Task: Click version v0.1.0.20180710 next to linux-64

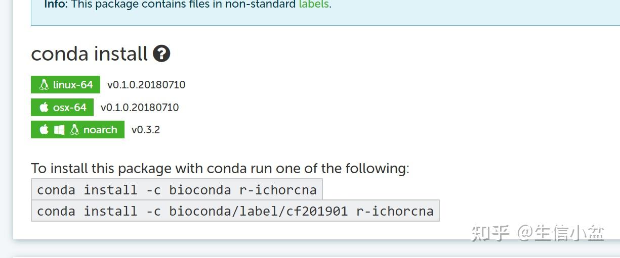Action: tap(146, 85)
